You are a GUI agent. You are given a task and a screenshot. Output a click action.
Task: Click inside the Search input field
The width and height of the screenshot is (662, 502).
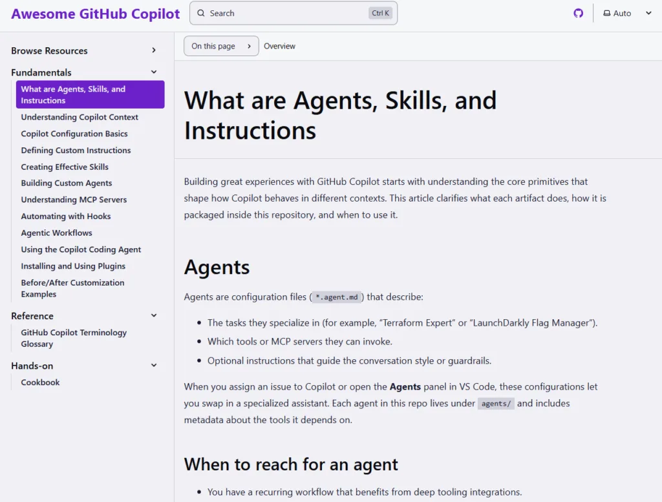click(278, 13)
